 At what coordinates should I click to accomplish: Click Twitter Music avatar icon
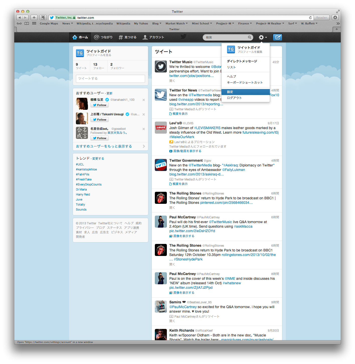coord(161,66)
